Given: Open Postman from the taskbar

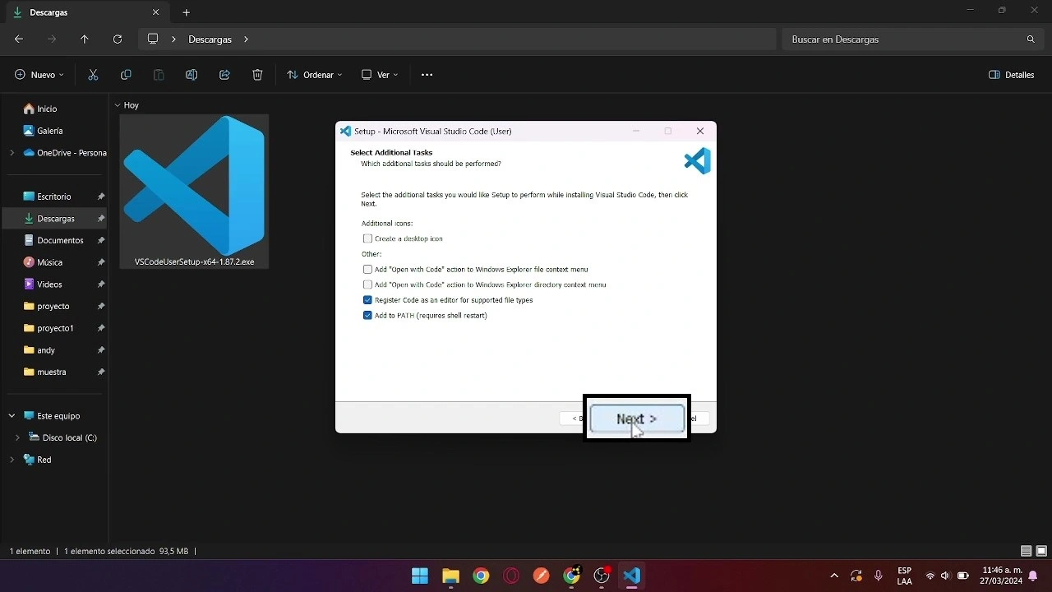Looking at the screenshot, I should [x=541, y=576].
